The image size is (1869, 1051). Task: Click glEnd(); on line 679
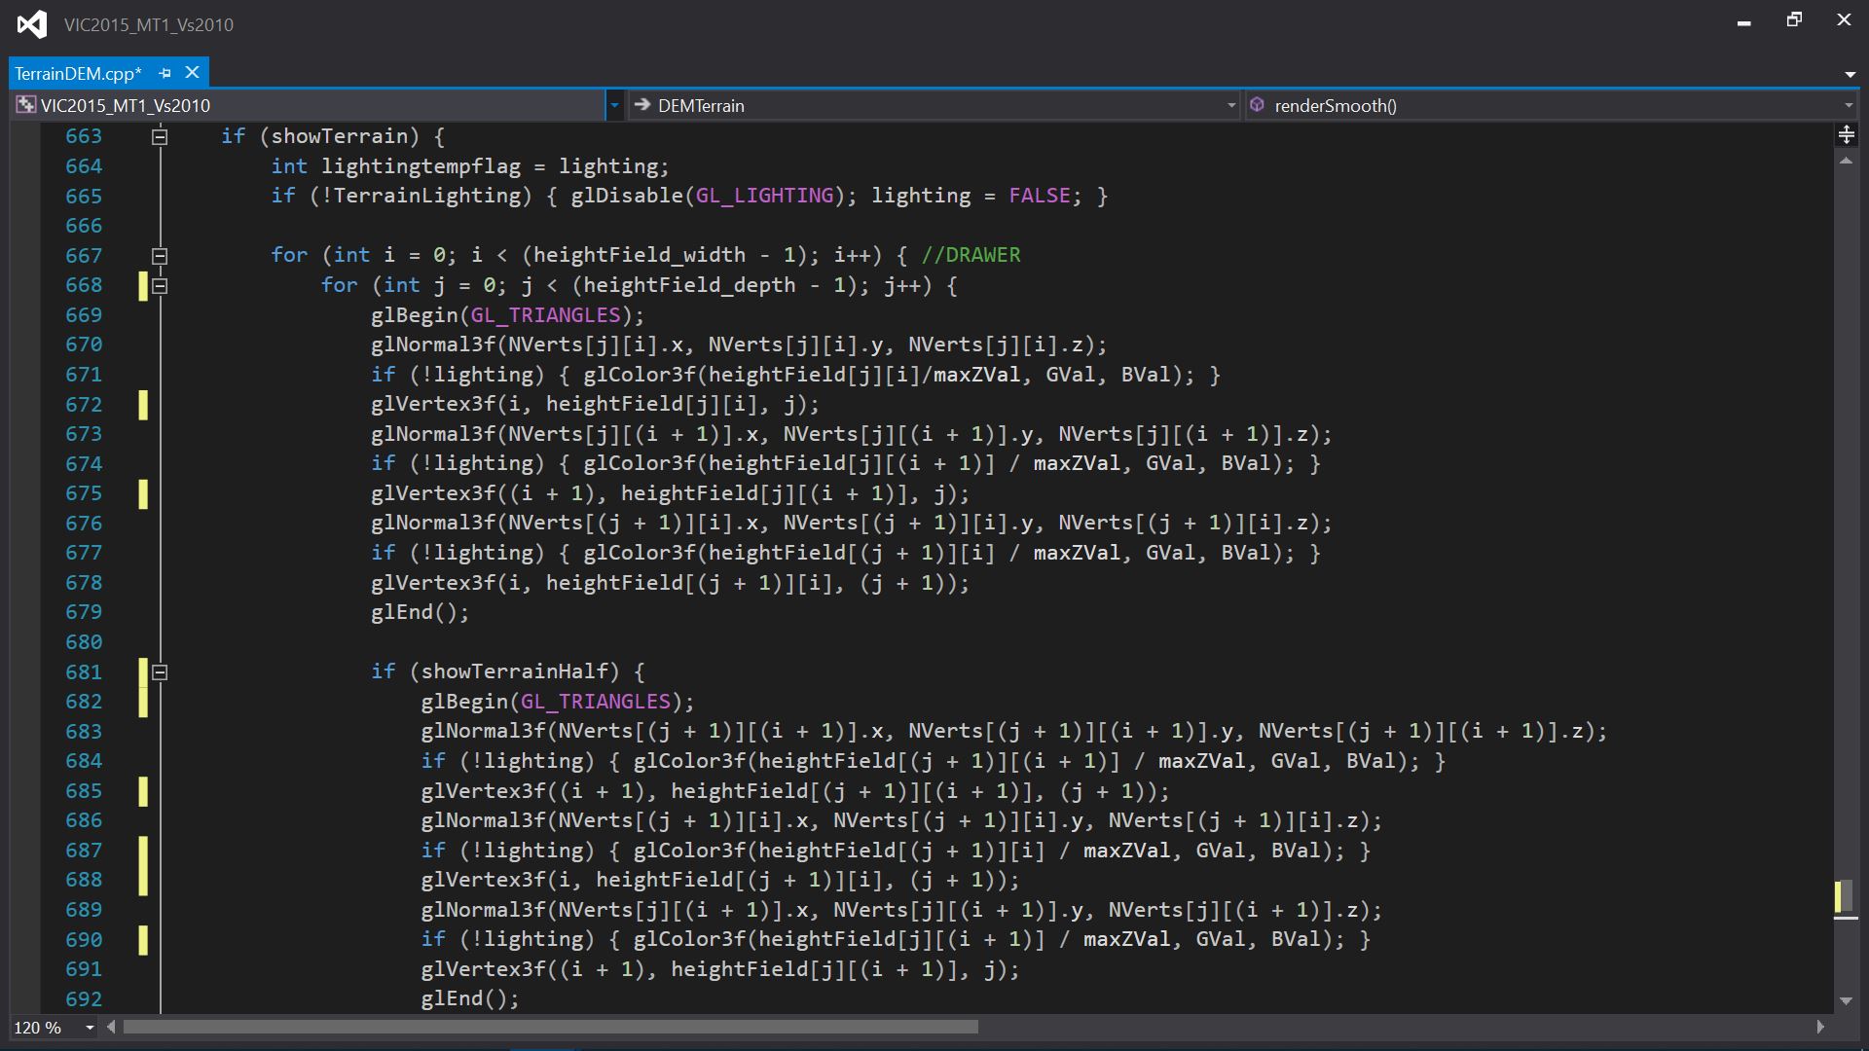[420, 612]
